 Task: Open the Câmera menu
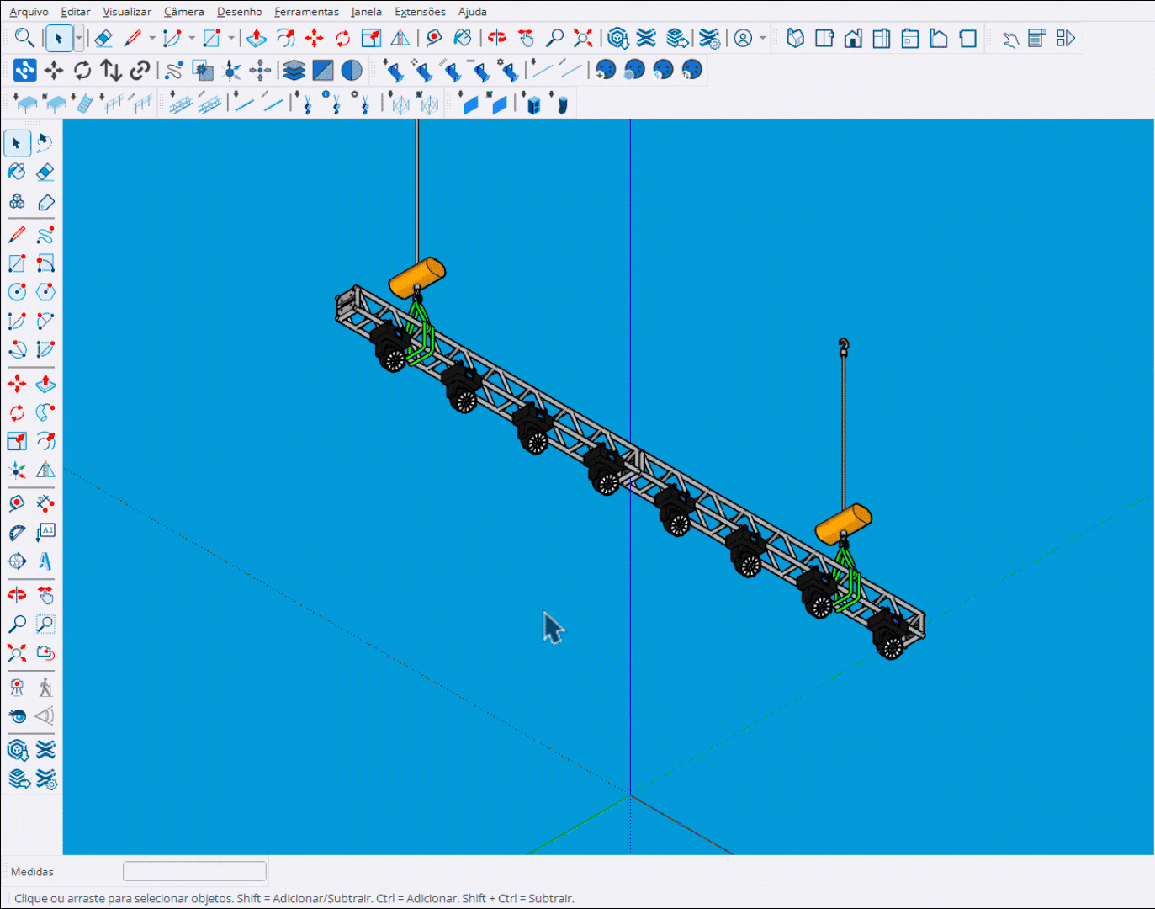coord(183,12)
